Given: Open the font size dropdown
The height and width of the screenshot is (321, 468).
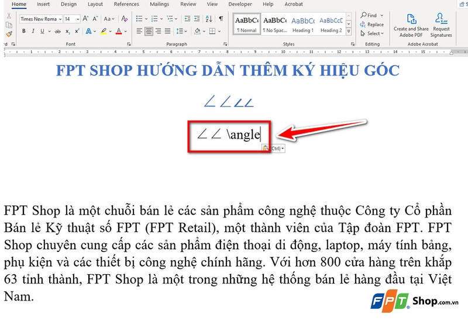Looking at the screenshot, I should point(78,19).
